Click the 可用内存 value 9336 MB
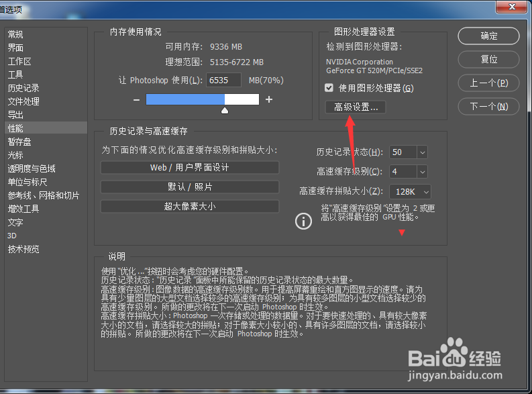The height and width of the screenshot is (394, 532). pos(226,47)
